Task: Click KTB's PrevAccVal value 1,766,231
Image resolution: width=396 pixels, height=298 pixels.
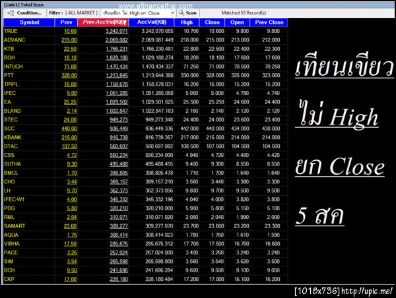Action: coord(117,49)
